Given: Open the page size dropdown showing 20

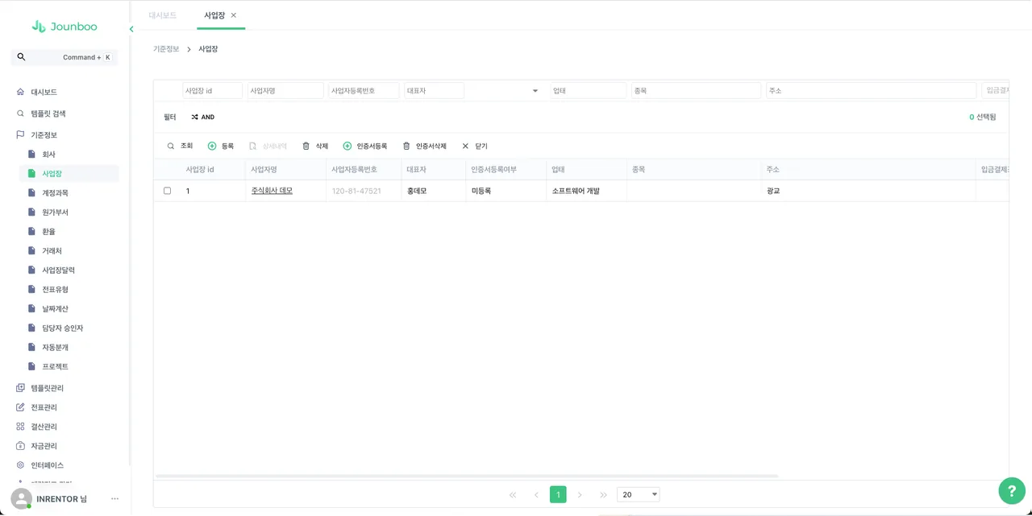Looking at the screenshot, I should [x=639, y=494].
